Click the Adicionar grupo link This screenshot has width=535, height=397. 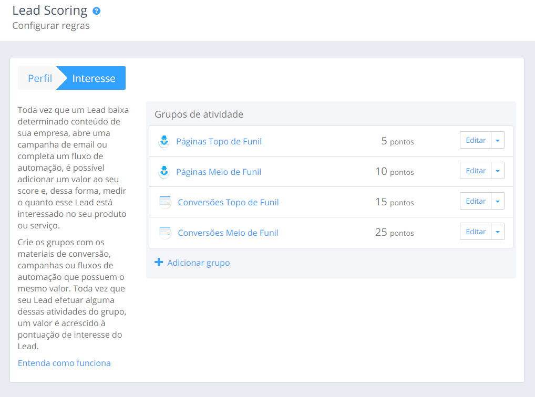pyautogui.click(x=198, y=263)
